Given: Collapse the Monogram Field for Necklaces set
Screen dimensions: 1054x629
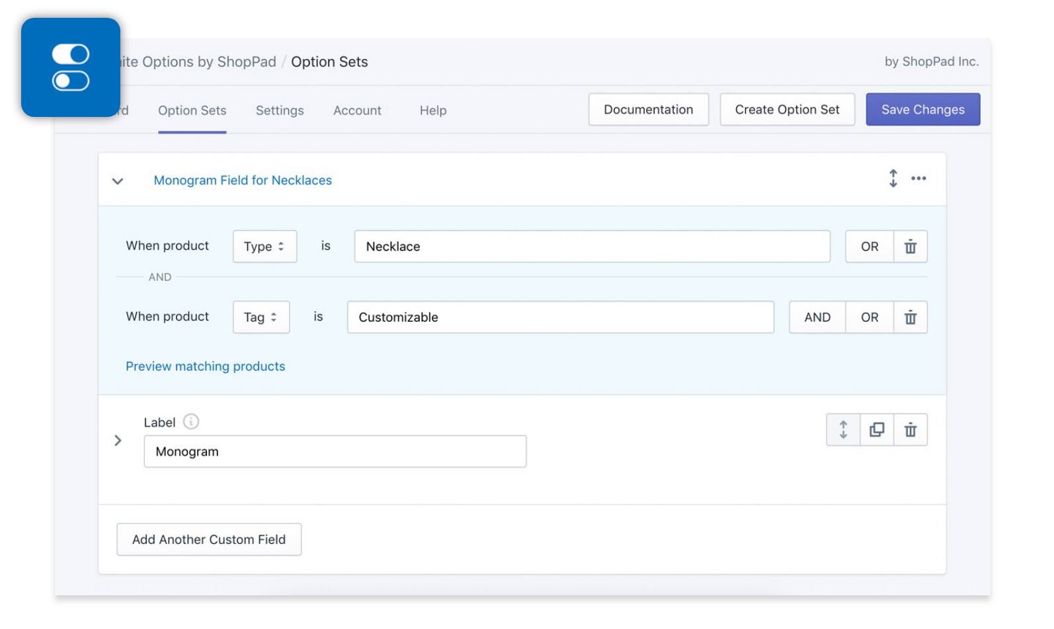Looking at the screenshot, I should click(118, 181).
